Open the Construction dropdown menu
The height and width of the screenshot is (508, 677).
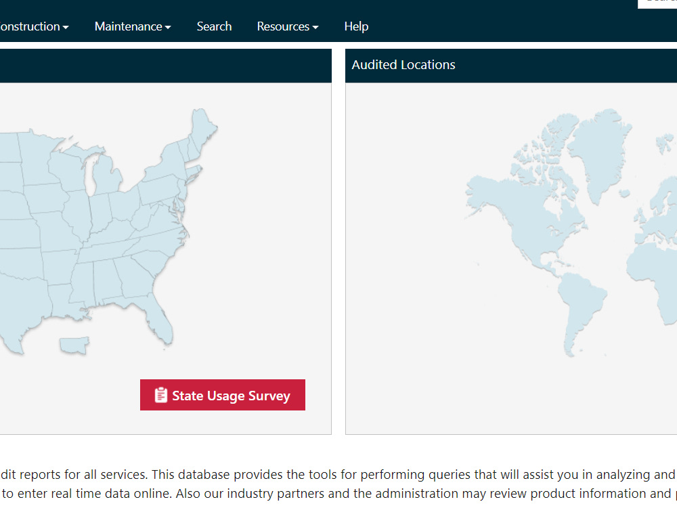(34, 26)
